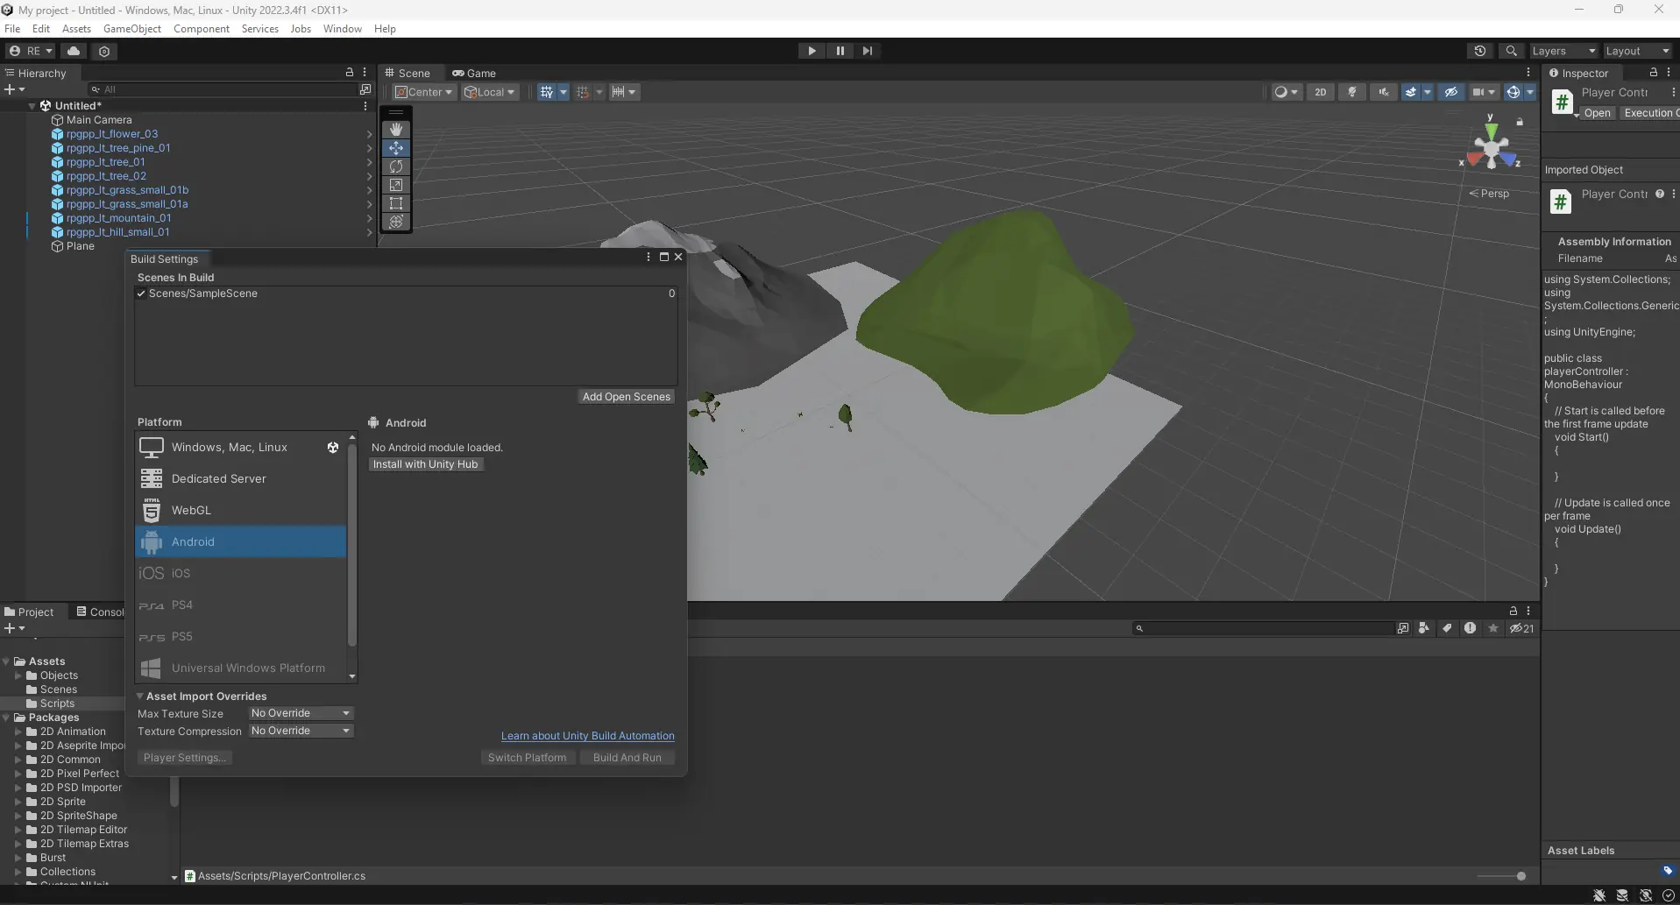Screen dimensions: 1680x905
Task: Open Max Texture Size override dropdown
Action: point(301,713)
